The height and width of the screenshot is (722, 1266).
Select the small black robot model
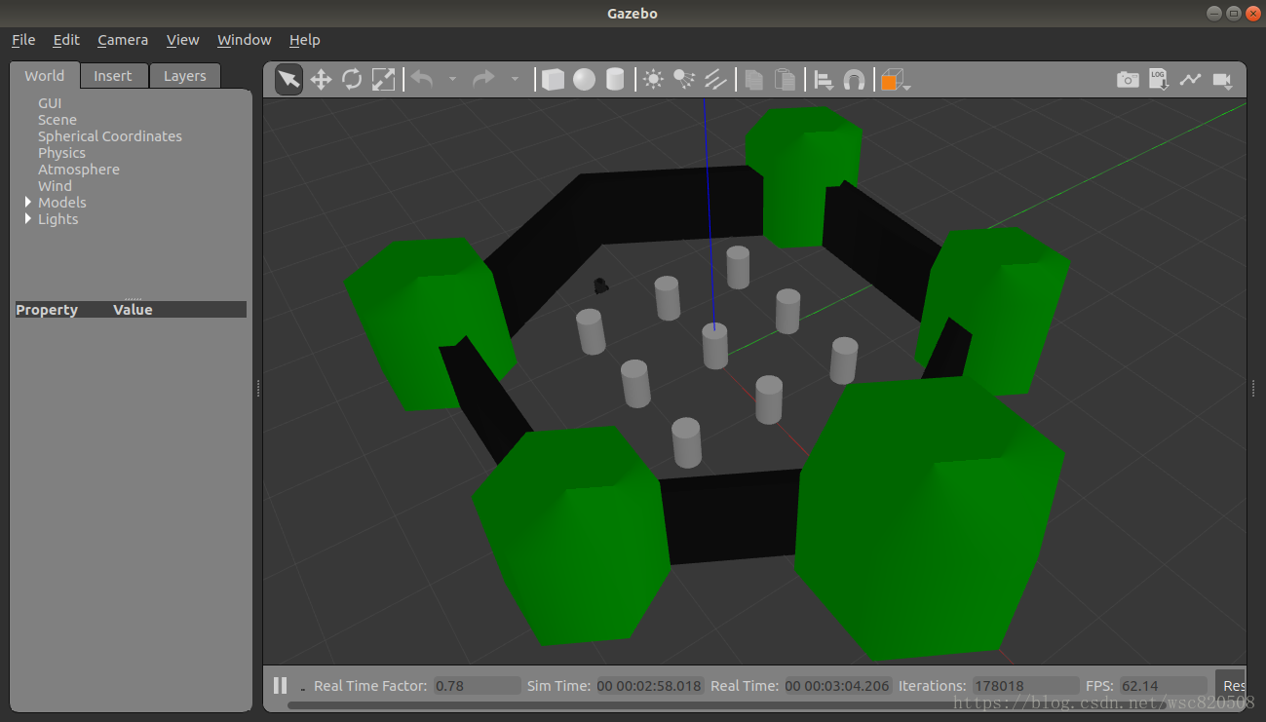(601, 285)
